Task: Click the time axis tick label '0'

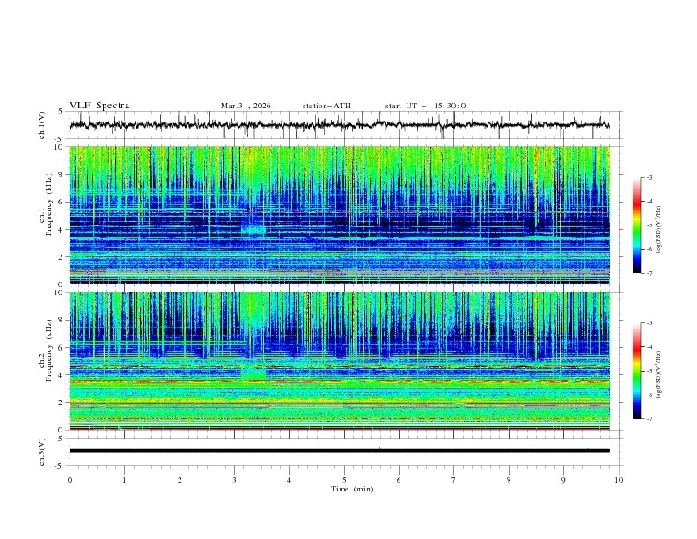Action: click(70, 480)
